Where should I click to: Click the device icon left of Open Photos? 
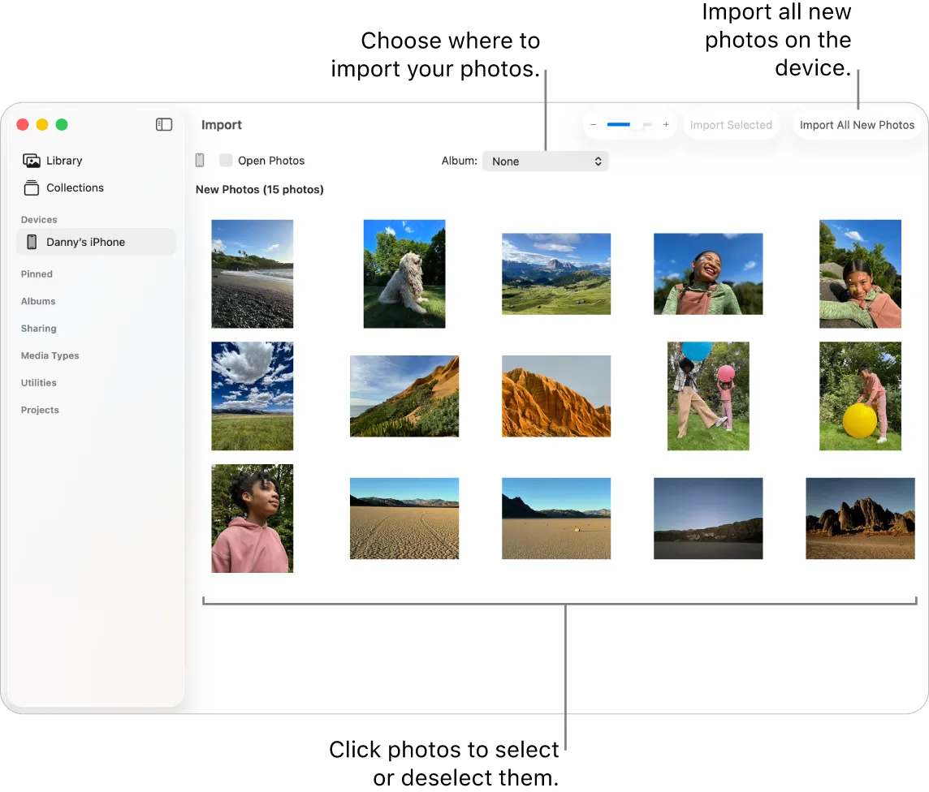[x=200, y=160]
